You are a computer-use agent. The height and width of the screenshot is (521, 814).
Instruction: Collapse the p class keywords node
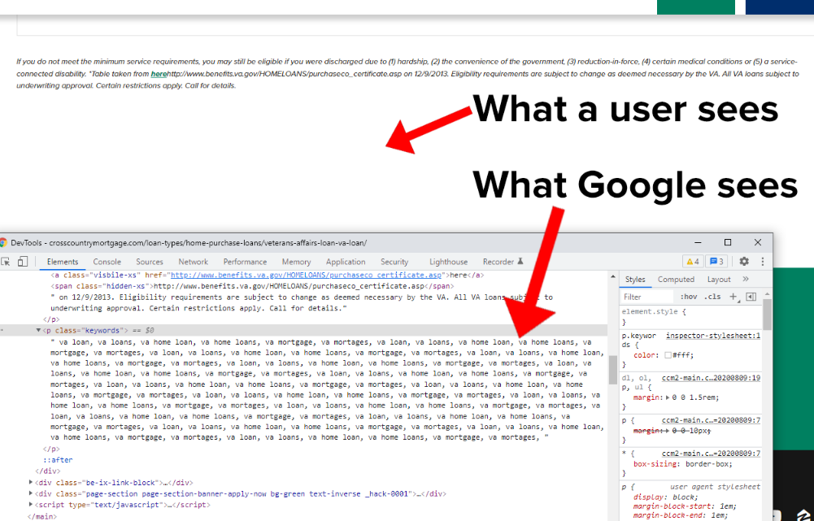[37, 331]
